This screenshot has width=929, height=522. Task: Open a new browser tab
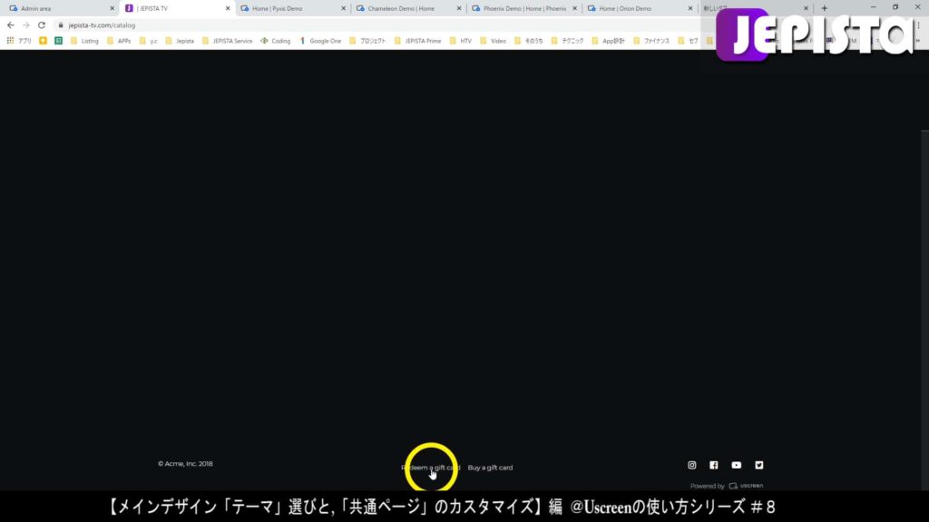(824, 8)
